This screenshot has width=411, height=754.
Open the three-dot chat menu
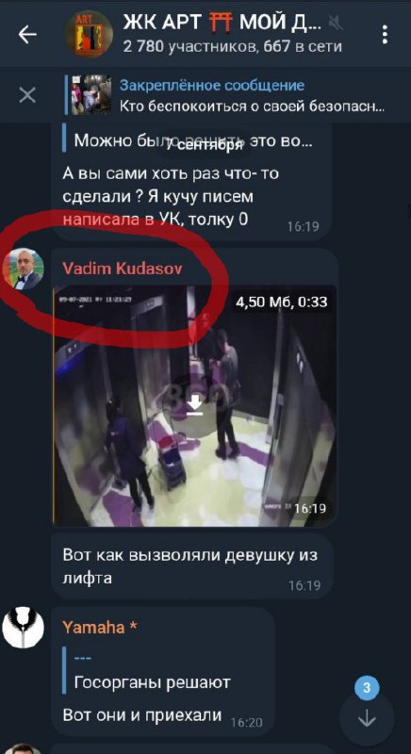click(x=384, y=35)
